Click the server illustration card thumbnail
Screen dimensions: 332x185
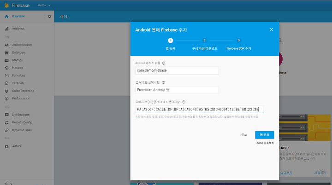click(x=305, y=127)
